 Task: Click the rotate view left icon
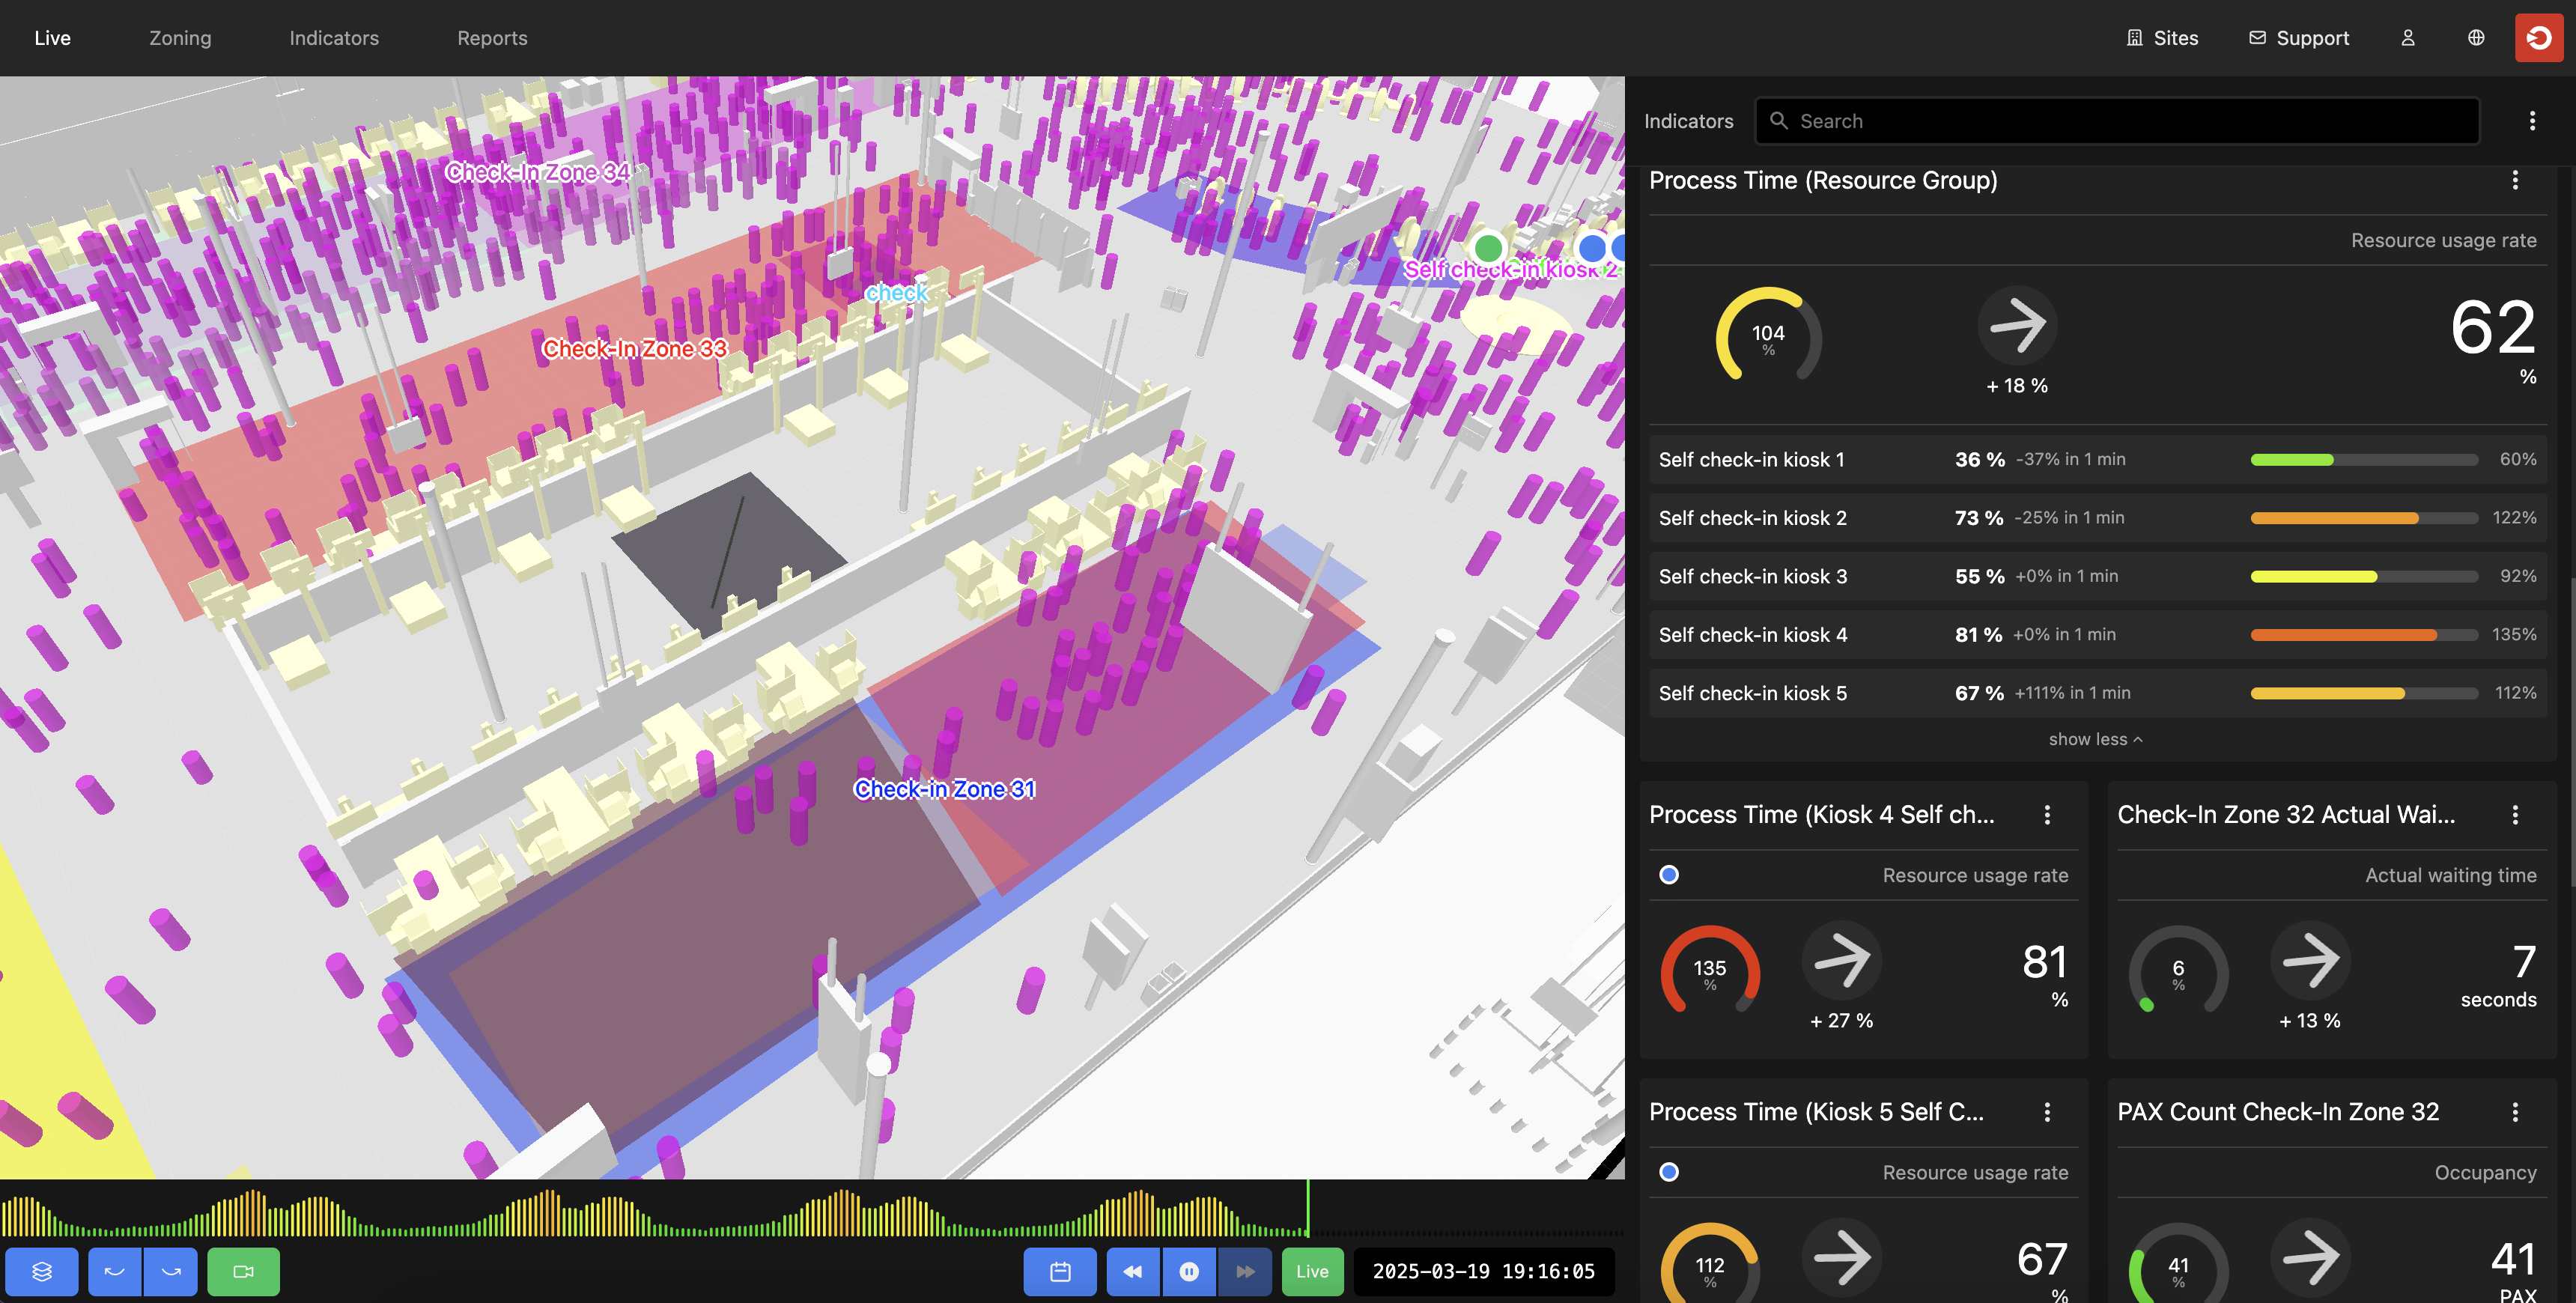pyautogui.click(x=115, y=1271)
